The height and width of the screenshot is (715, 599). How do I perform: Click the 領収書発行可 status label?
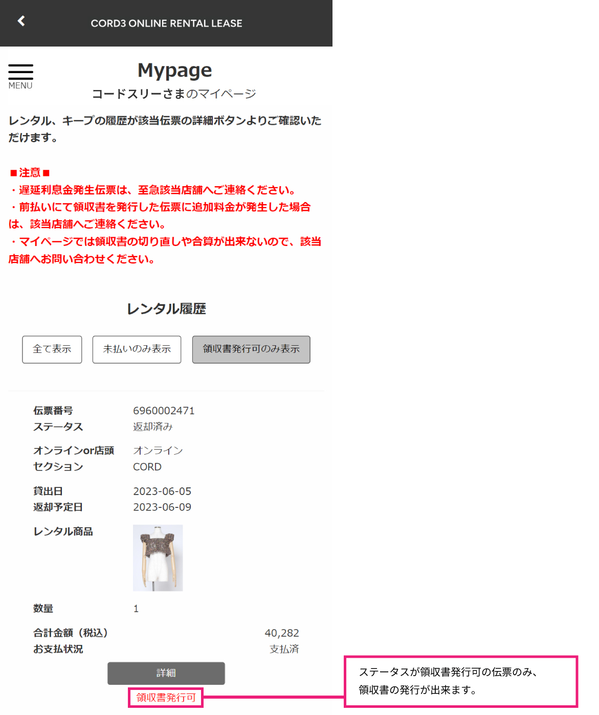coord(166,698)
